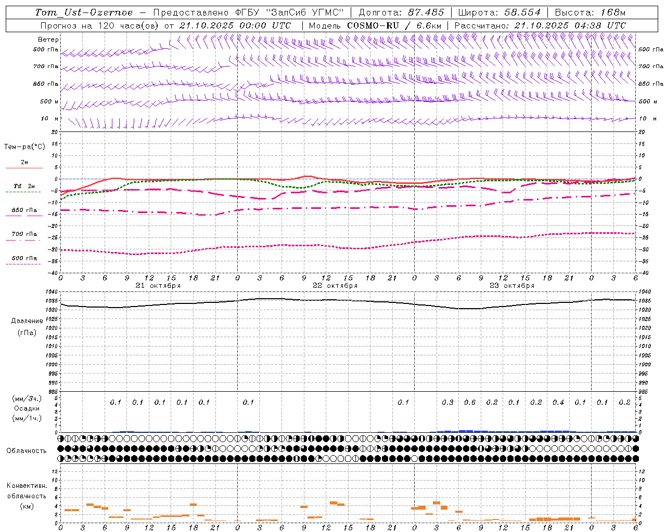The image size is (666, 532).
Task: Click the longitude value Долгота: 87.485
Action: (x=402, y=12)
